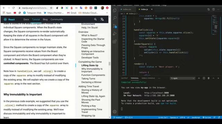Viewport: 222px width, 124px height.
Task: Click the React page vertical scrollbar thumb
Action: click(x=109, y=63)
